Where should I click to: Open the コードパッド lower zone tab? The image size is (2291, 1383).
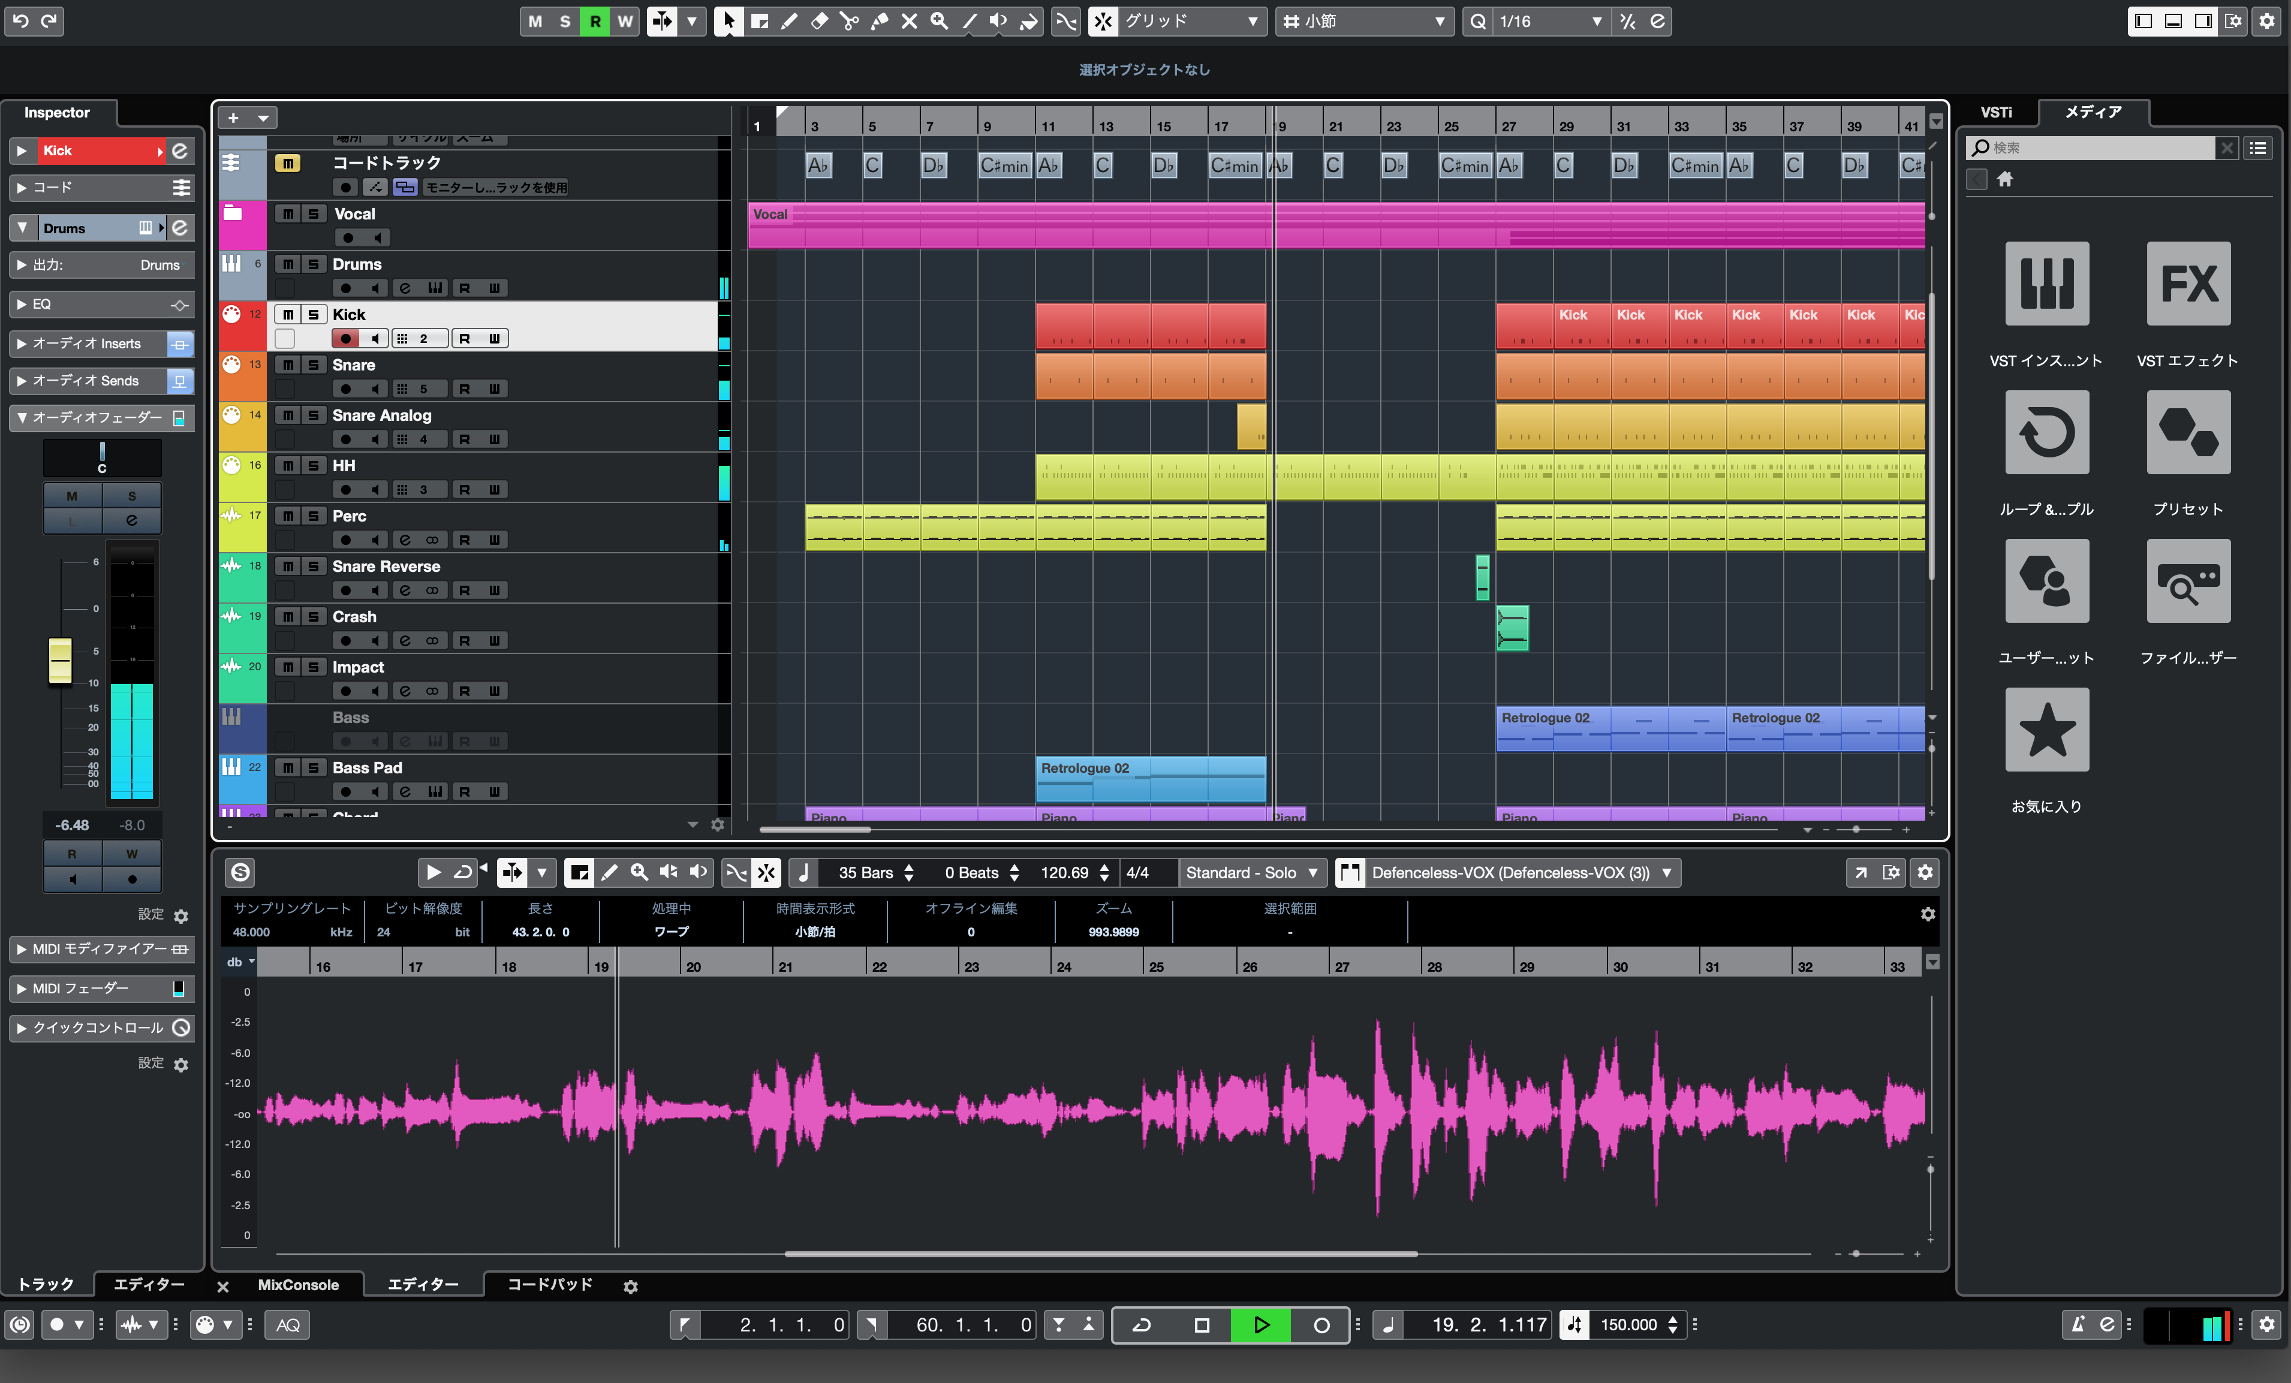pos(549,1285)
